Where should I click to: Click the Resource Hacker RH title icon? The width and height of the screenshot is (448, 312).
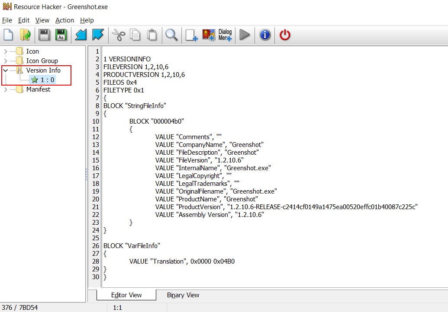point(7,6)
